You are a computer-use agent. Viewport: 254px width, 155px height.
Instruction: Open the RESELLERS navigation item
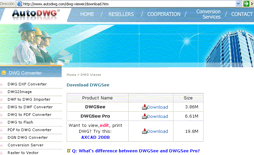click(121, 14)
